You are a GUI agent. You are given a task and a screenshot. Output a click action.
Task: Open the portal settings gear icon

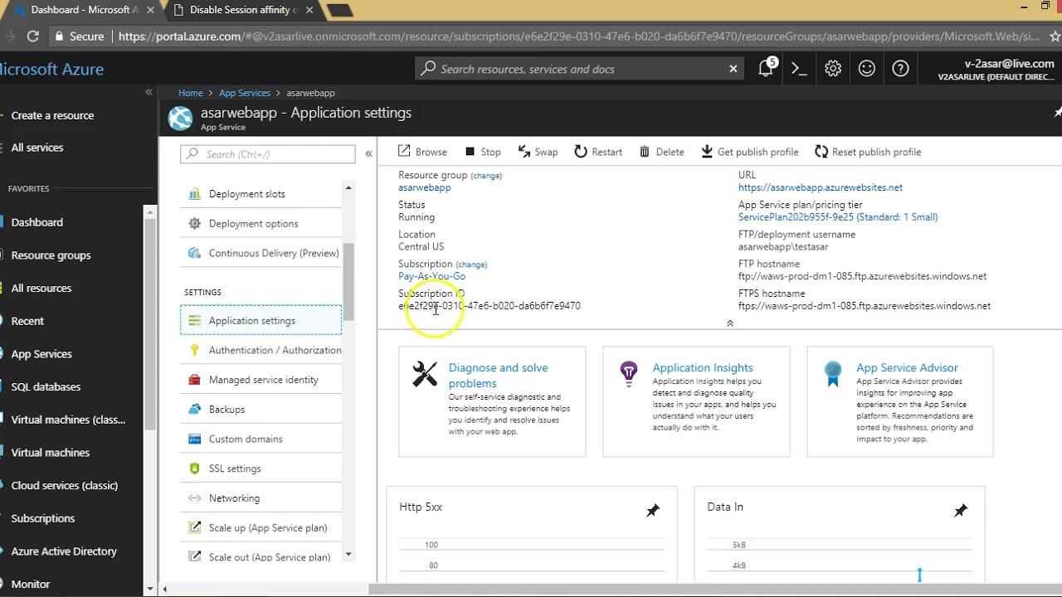click(x=833, y=69)
